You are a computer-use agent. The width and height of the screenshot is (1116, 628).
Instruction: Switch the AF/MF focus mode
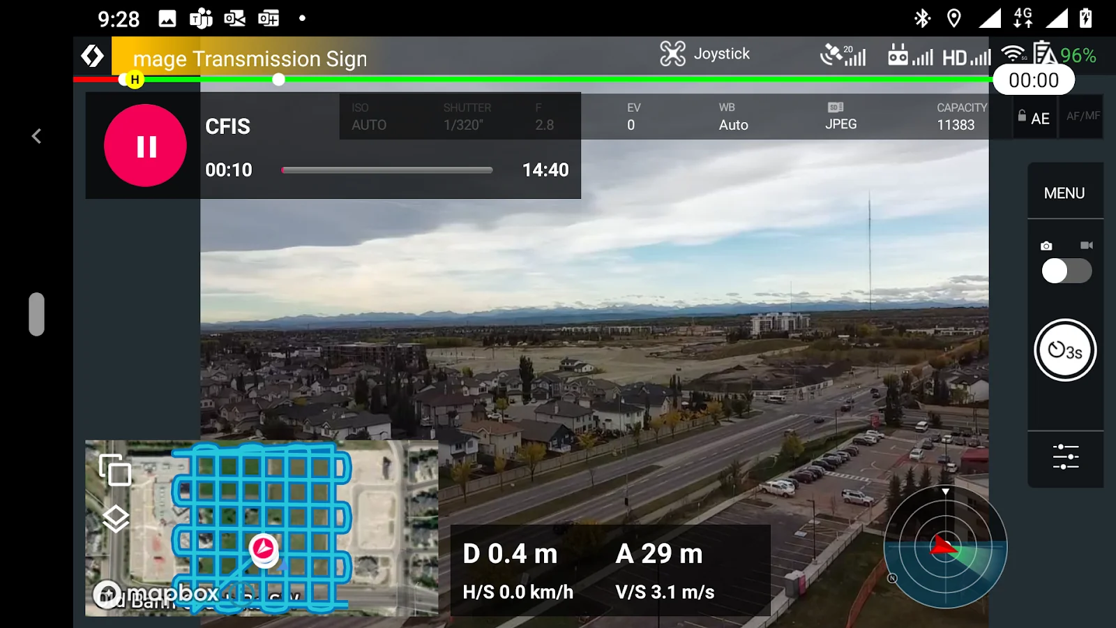[x=1083, y=117]
